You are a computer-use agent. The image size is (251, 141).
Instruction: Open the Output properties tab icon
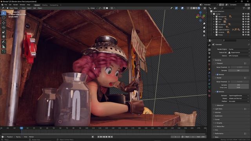pyautogui.click(x=209, y=54)
